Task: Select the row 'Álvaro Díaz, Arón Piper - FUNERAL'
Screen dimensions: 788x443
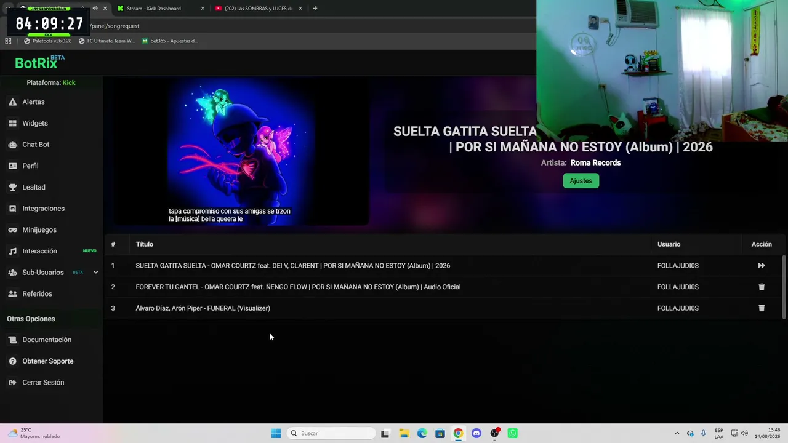Action: [x=443, y=308]
